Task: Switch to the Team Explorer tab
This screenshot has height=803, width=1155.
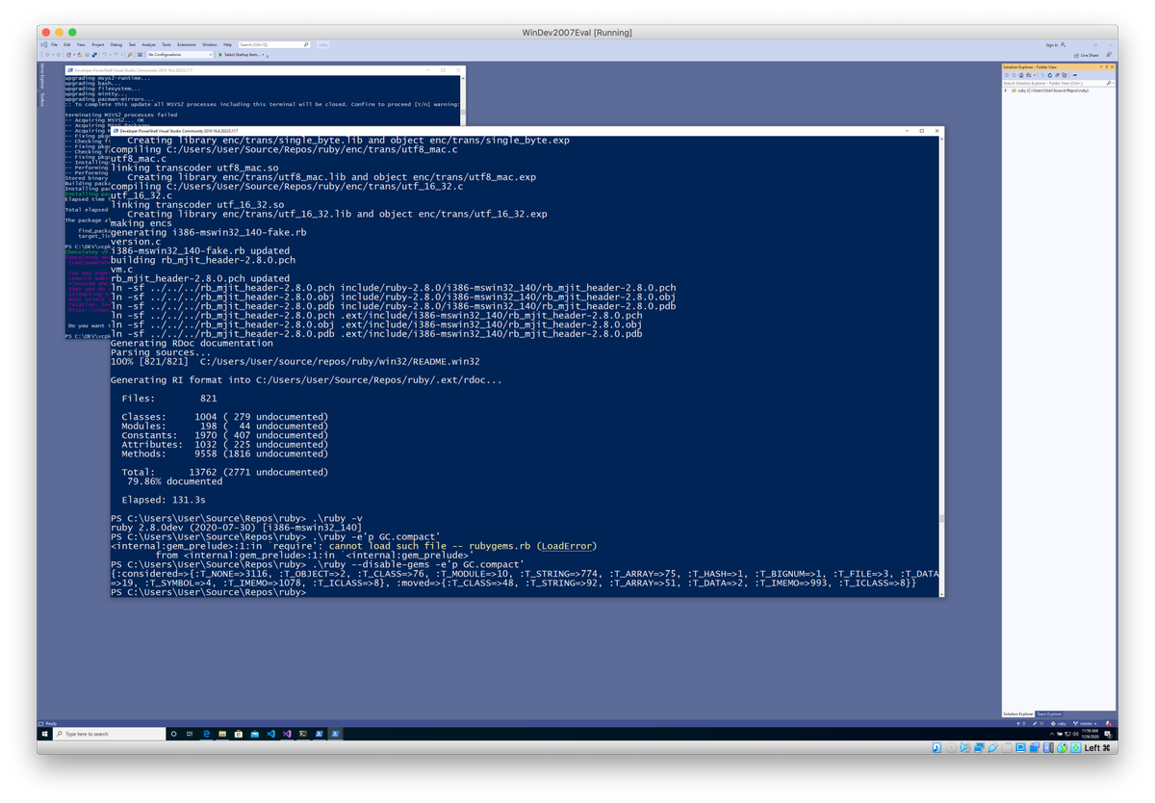Action: pos(1049,713)
